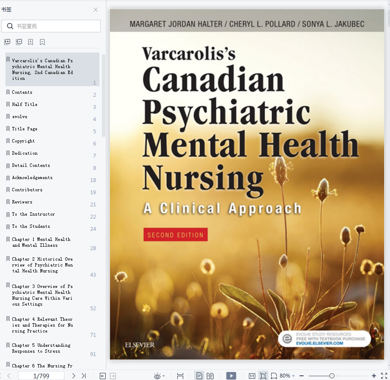Screen dimensions: 390x380
Task: Select Contributors bookmark
Action: [27, 190]
